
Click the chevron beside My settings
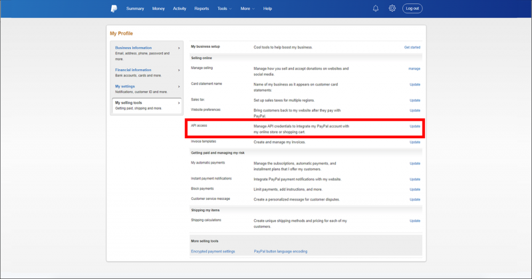(179, 87)
